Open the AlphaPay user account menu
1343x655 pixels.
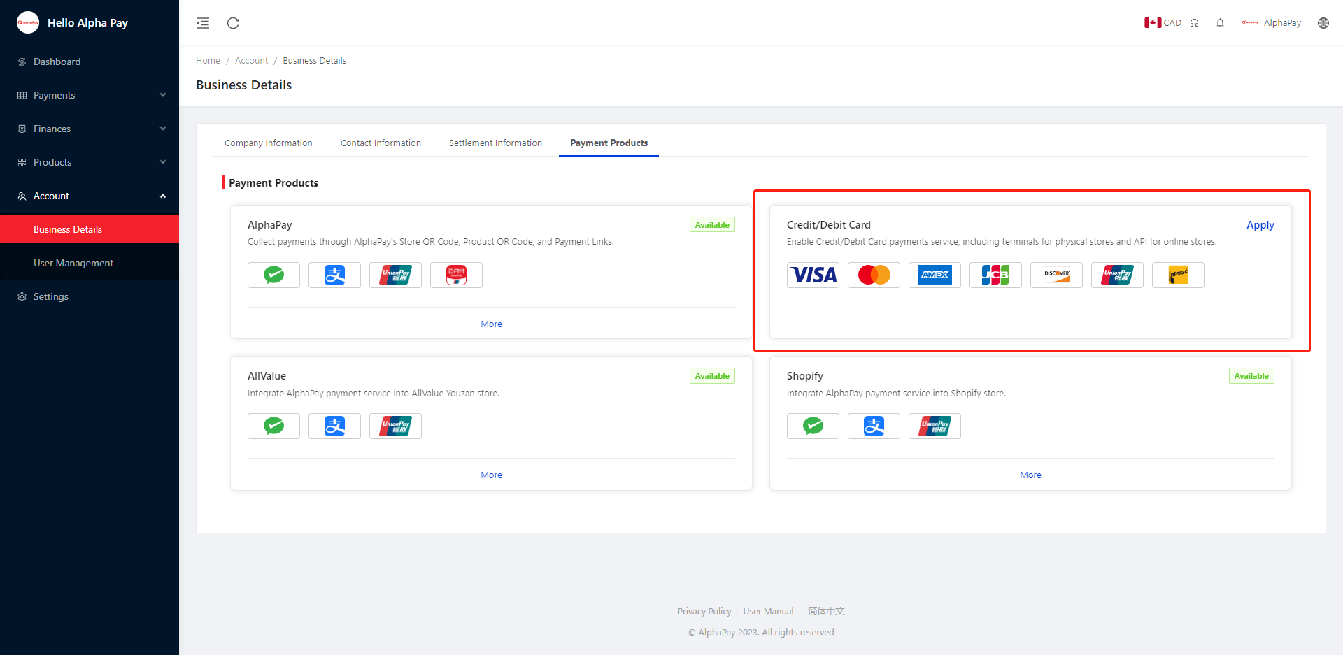[x=1272, y=23]
